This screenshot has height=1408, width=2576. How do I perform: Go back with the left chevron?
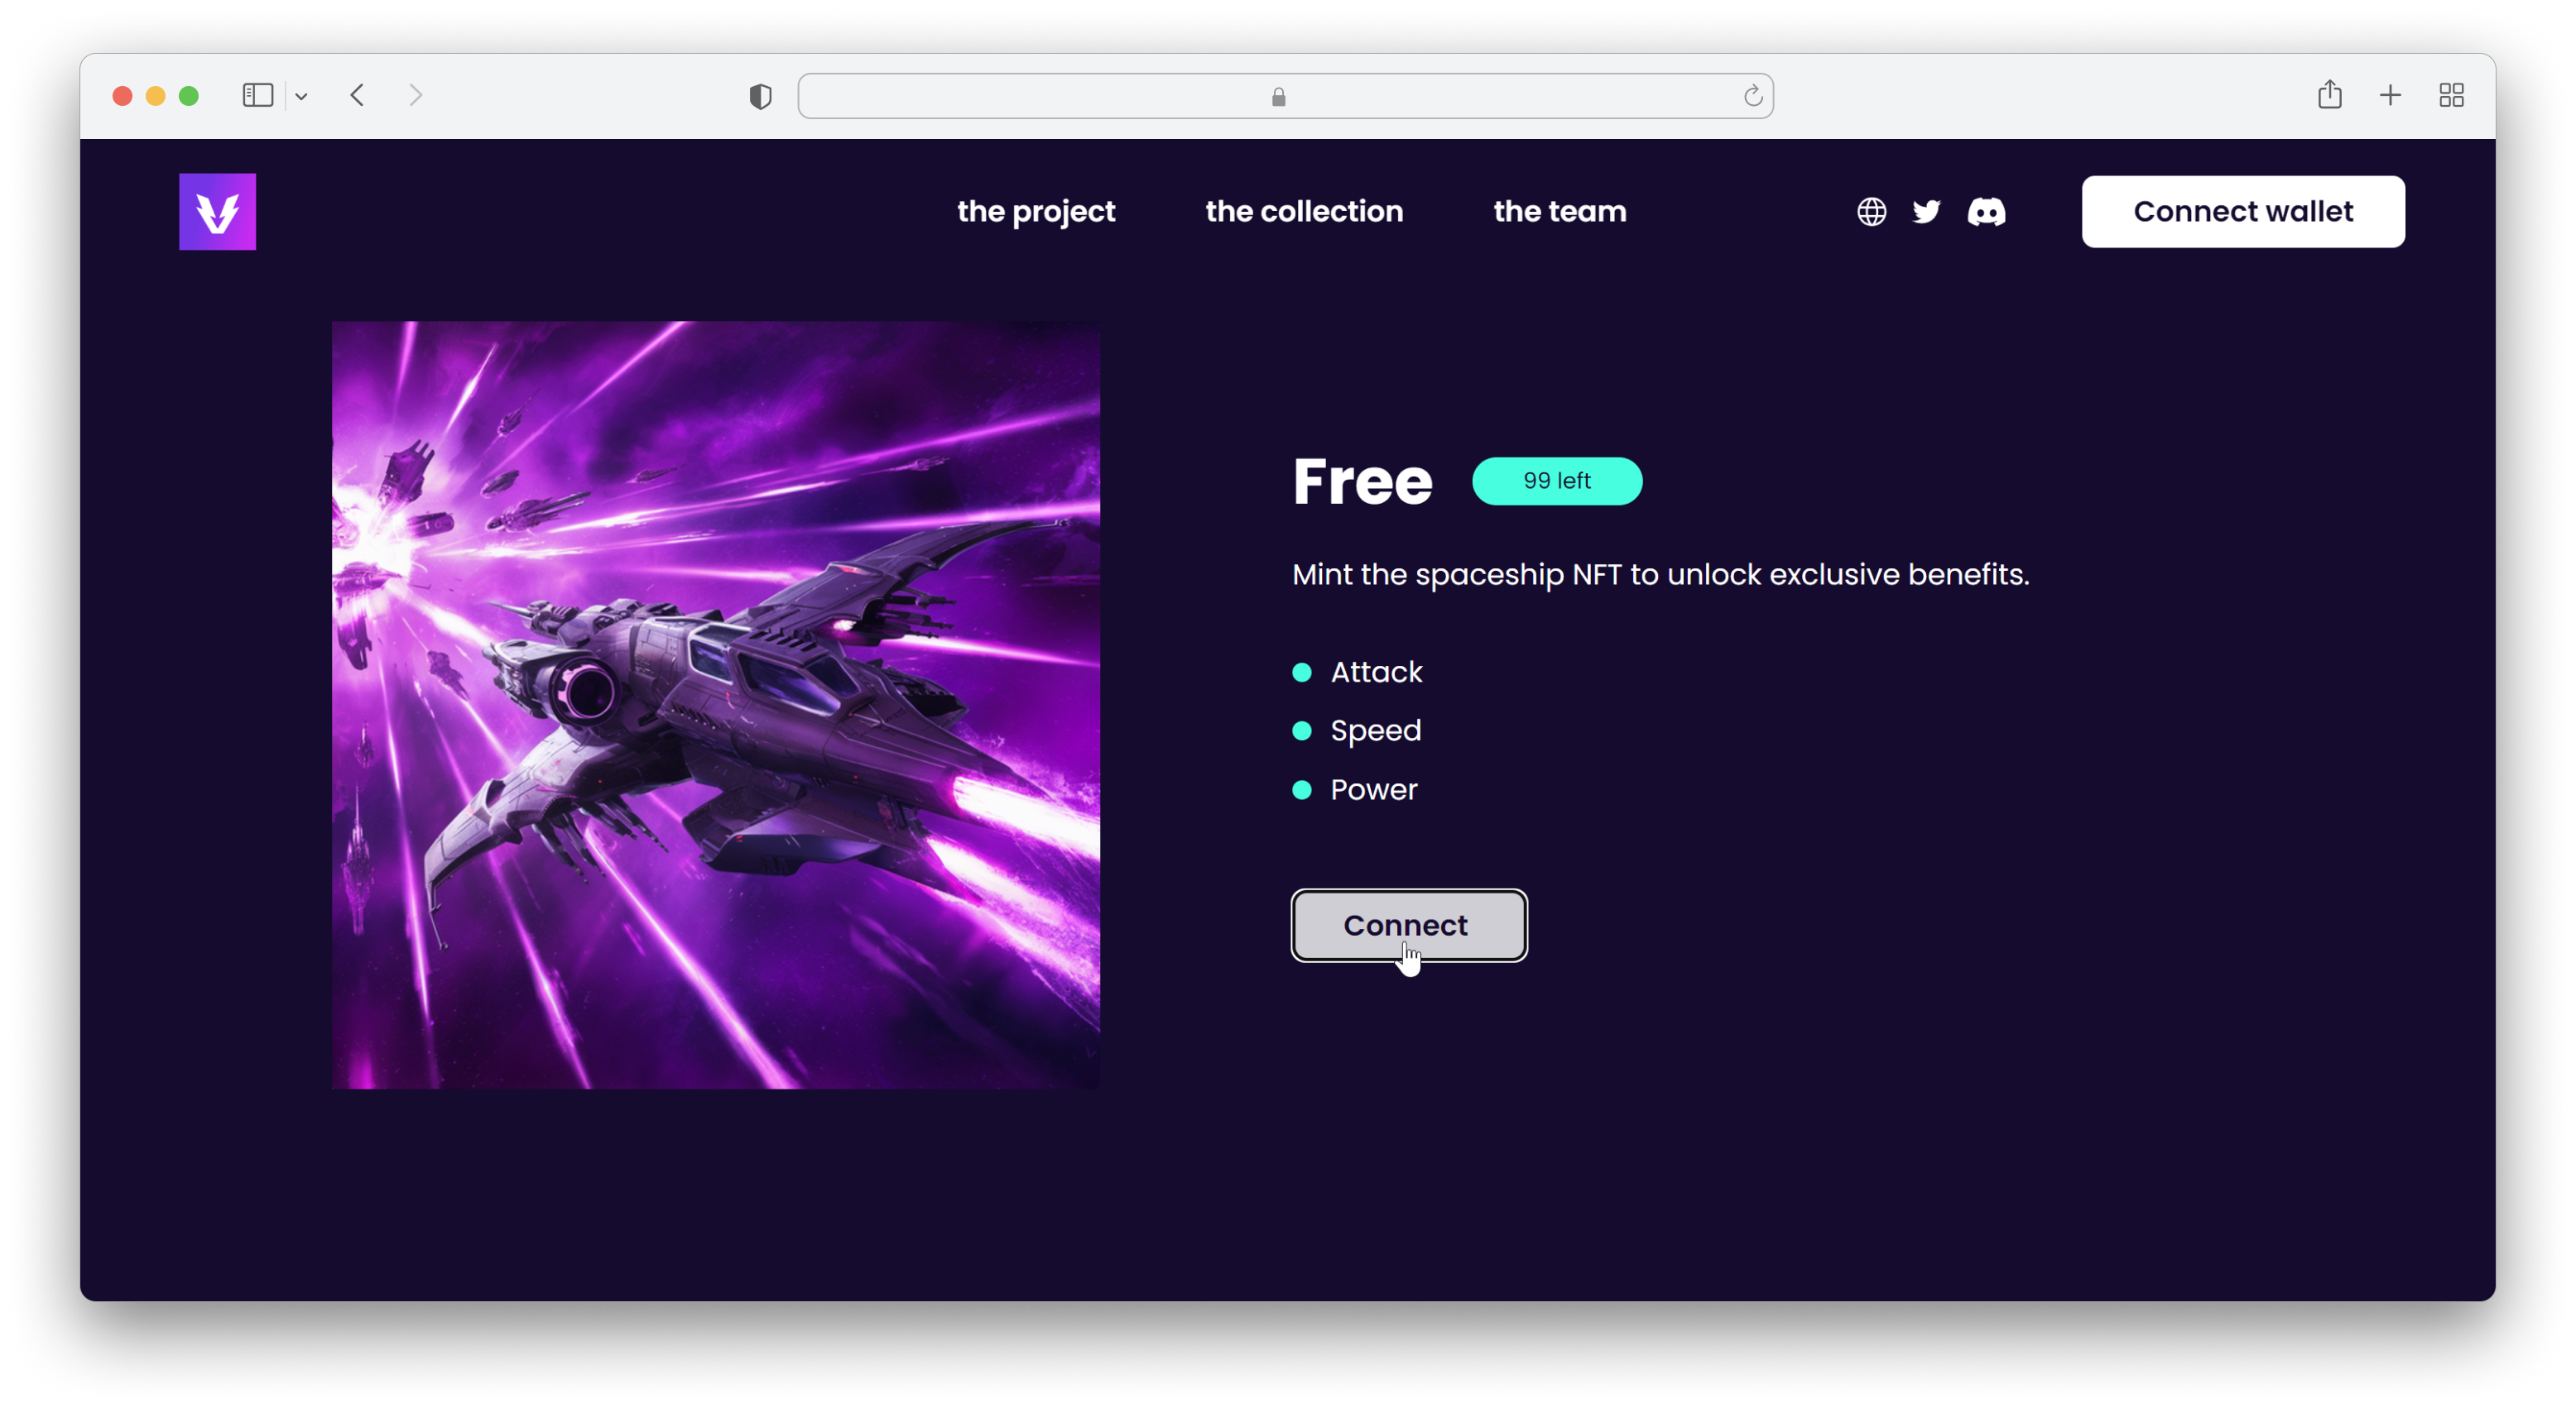pyautogui.click(x=357, y=96)
